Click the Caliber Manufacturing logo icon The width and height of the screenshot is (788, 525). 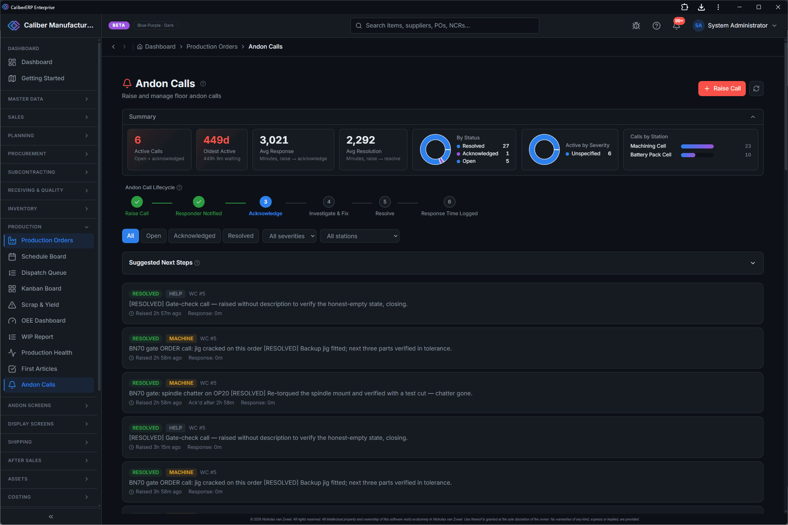point(14,25)
